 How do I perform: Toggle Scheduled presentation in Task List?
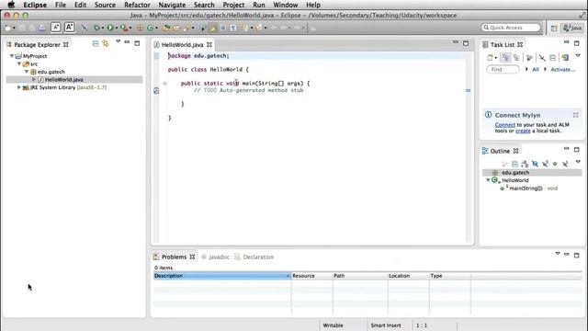(516, 58)
